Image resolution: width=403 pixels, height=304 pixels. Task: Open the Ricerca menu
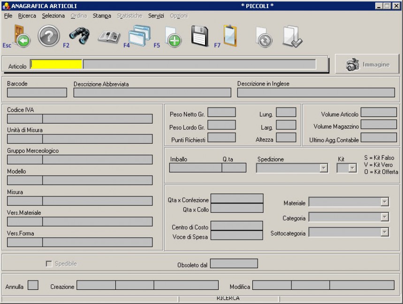coord(27,16)
